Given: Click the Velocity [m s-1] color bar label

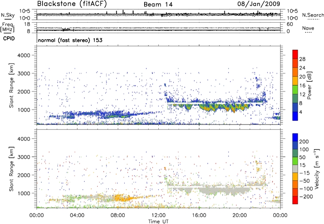Looking at the screenshot, I should pyautogui.click(x=317, y=169).
